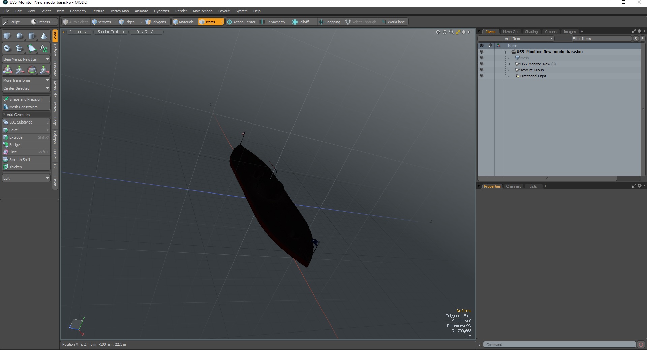This screenshot has height=350, width=647.
Task: Click the Items list horizontal scrollbar
Action: [547, 178]
